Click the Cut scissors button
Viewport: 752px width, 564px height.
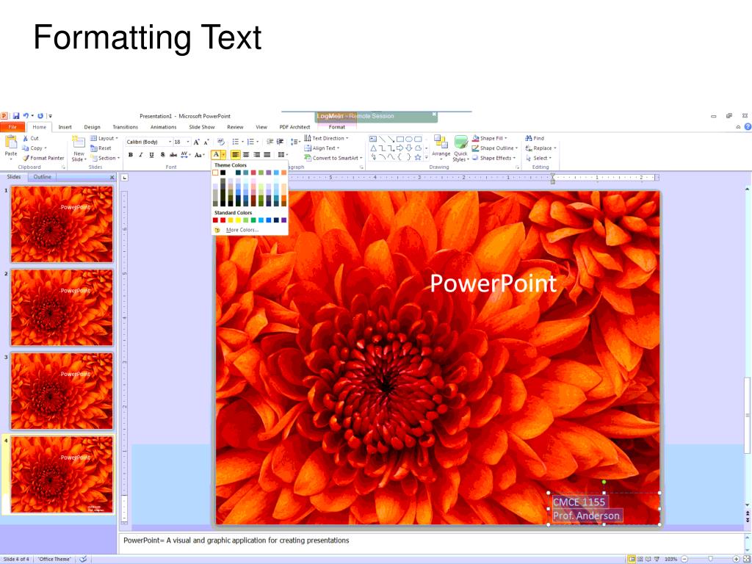(x=31, y=138)
